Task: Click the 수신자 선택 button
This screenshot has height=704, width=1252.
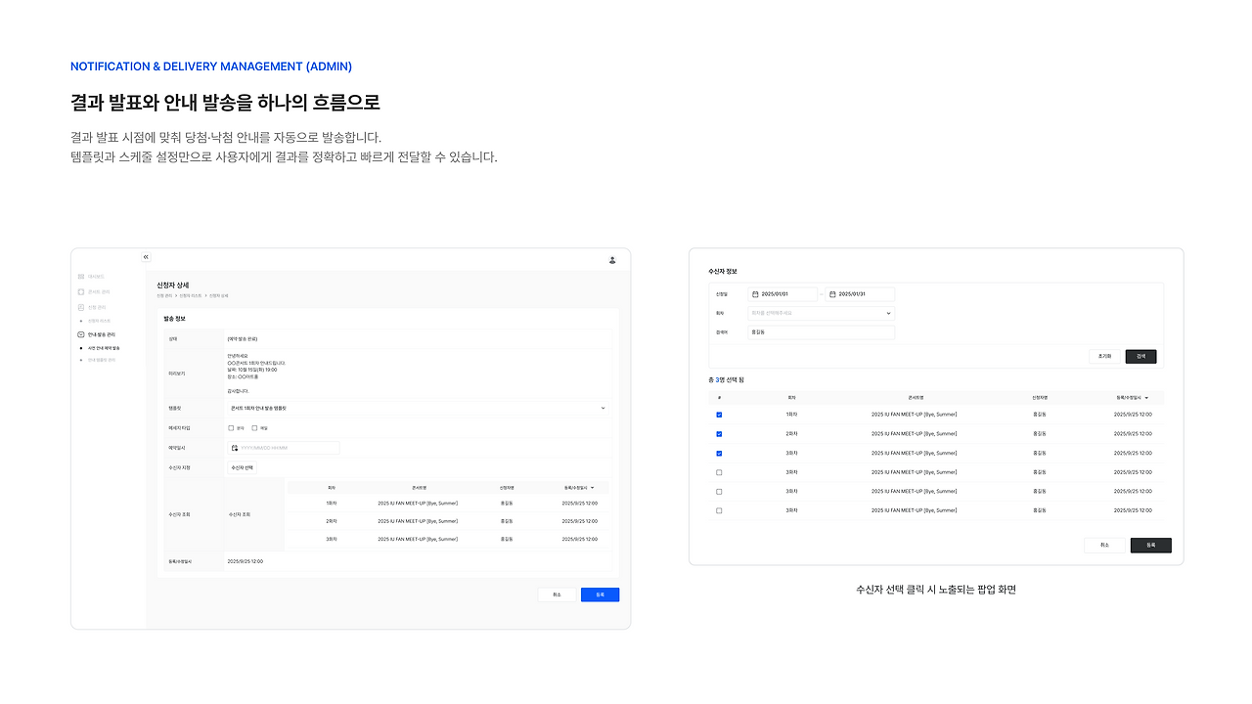Action: coord(242,467)
